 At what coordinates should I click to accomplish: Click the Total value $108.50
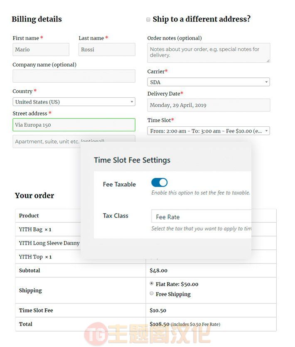(x=159, y=324)
